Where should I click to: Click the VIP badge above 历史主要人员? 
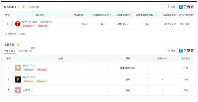[x=33, y=48]
